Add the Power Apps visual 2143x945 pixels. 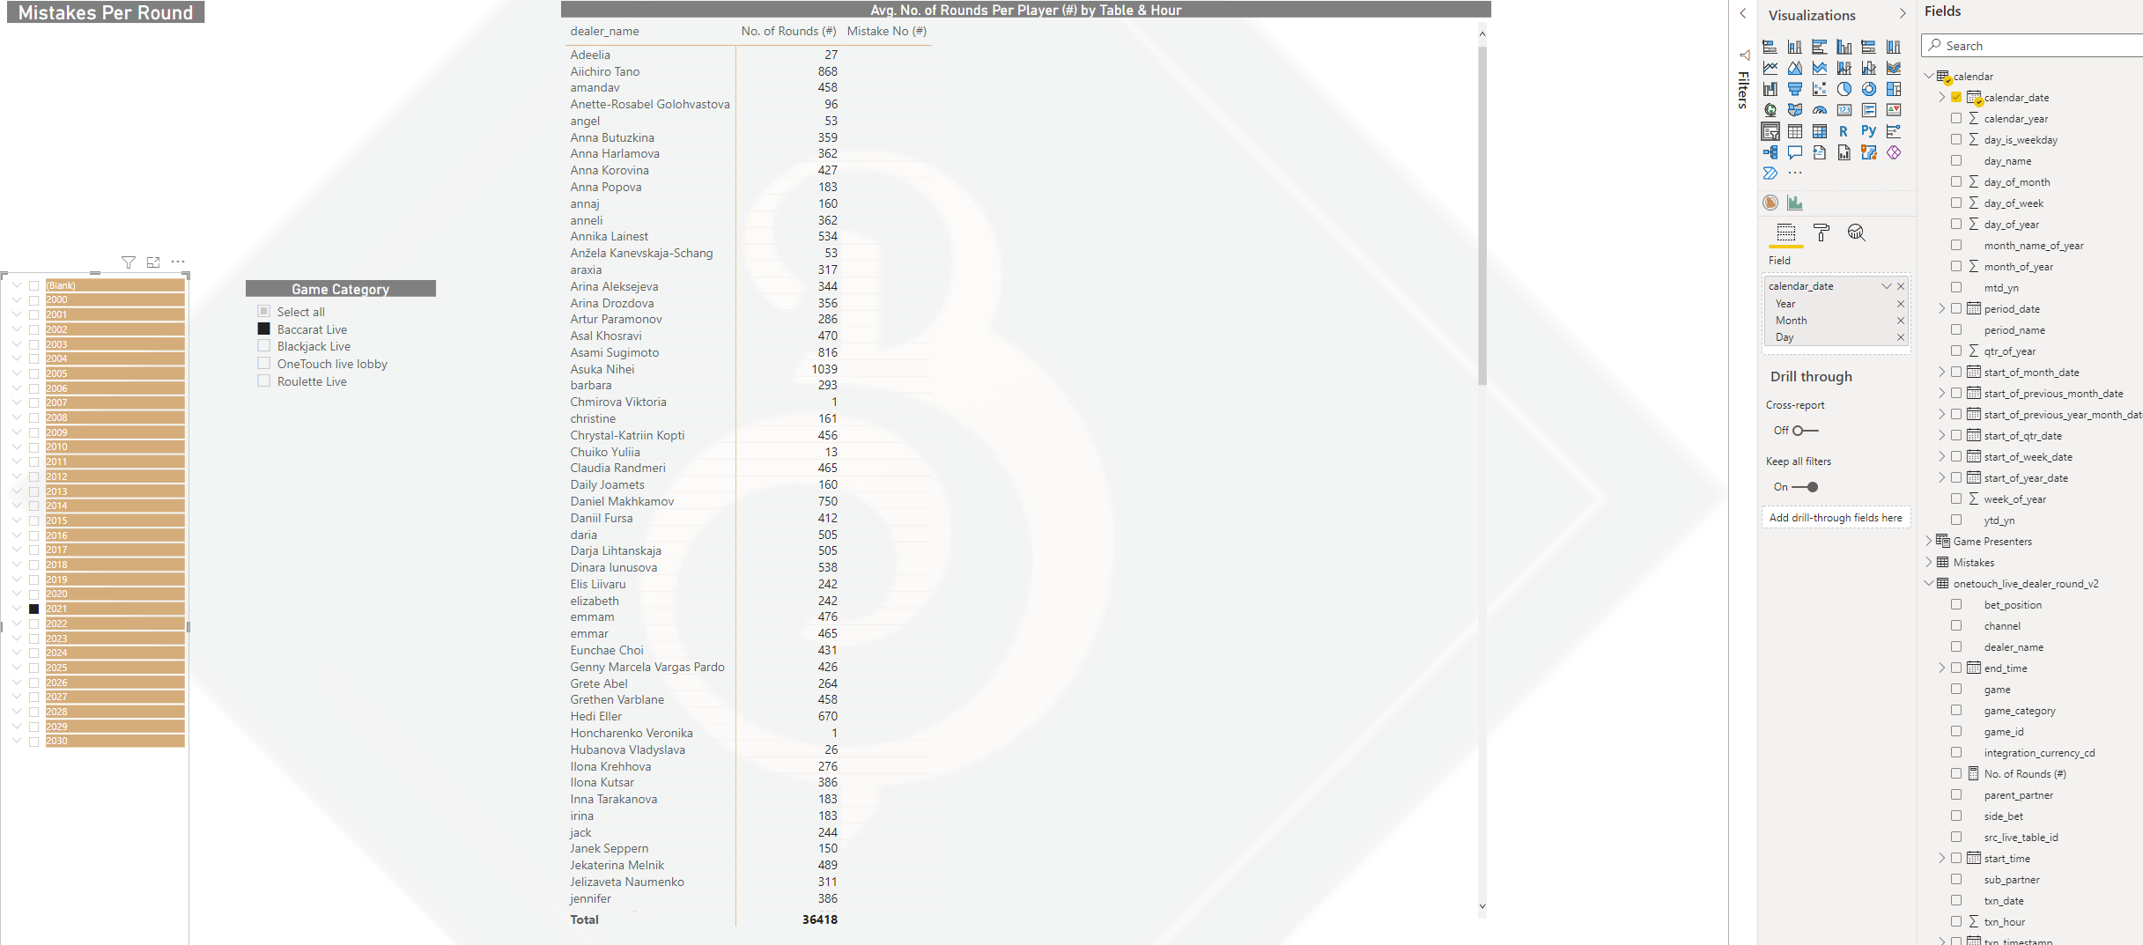[x=1893, y=152]
